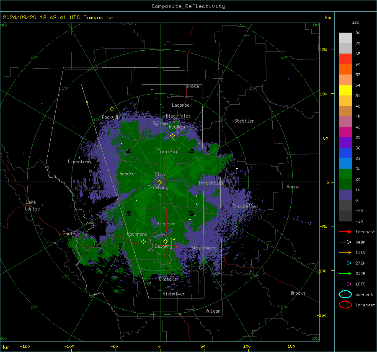This screenshot has width=377, height=352.
Task: Click the Brooks city label
Action: [x=298, y=293]
